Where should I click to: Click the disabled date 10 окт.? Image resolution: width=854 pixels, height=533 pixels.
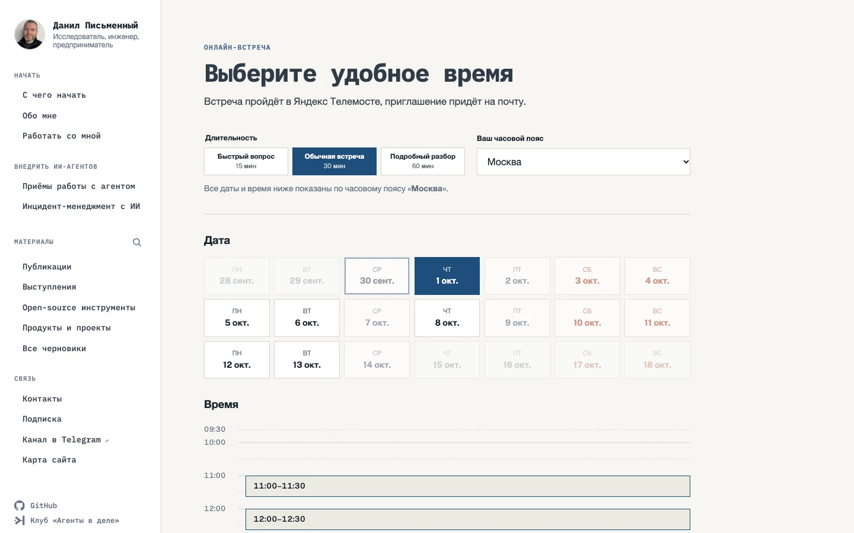pos(587,318)
